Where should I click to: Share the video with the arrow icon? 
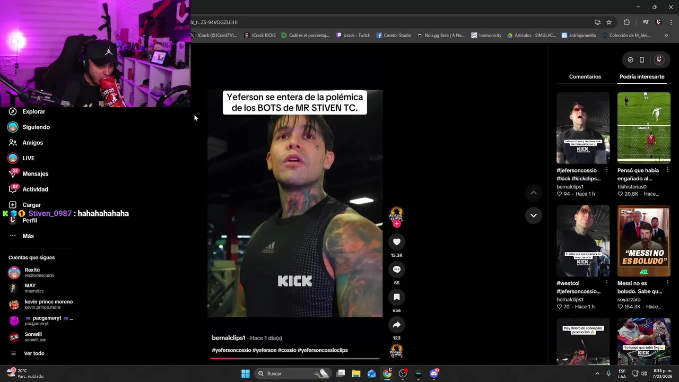(396, 325)
